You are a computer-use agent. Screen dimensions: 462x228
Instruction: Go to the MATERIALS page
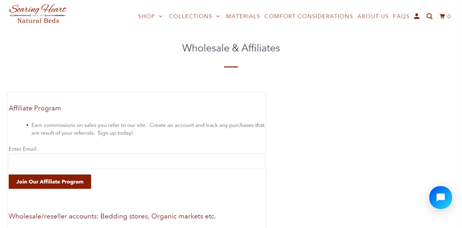pyautogui.click(x=243, y=17)
